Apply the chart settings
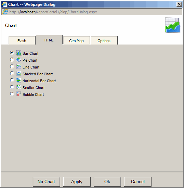184x188 pixels. pos(77,181)
